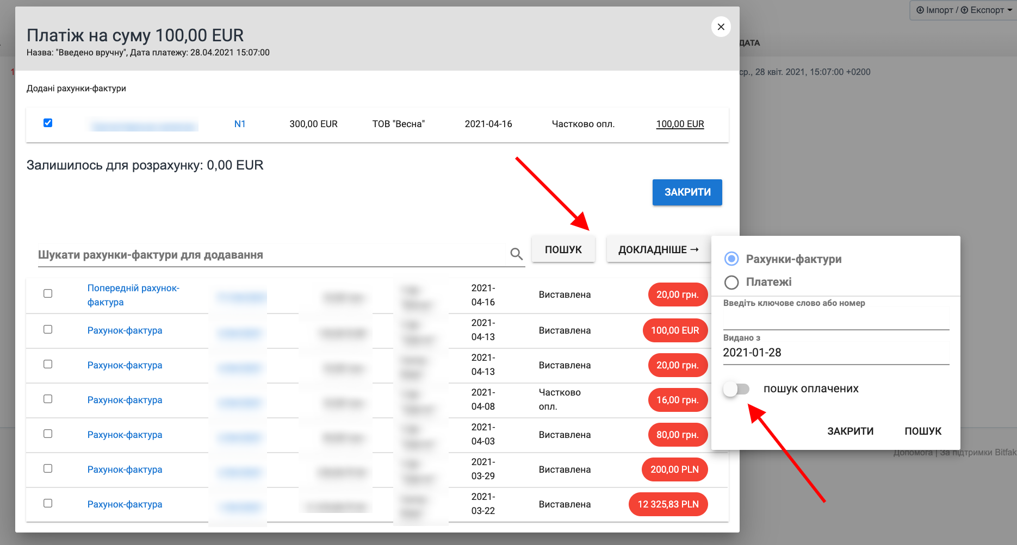Click the 100,00 EUR underlined amount link
The height and width of the screenshot is (545, 1017).
(x=680, y=124)
